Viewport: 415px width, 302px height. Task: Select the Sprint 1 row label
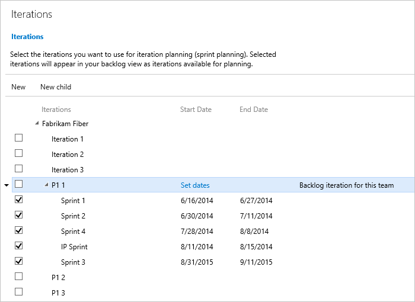73,201
